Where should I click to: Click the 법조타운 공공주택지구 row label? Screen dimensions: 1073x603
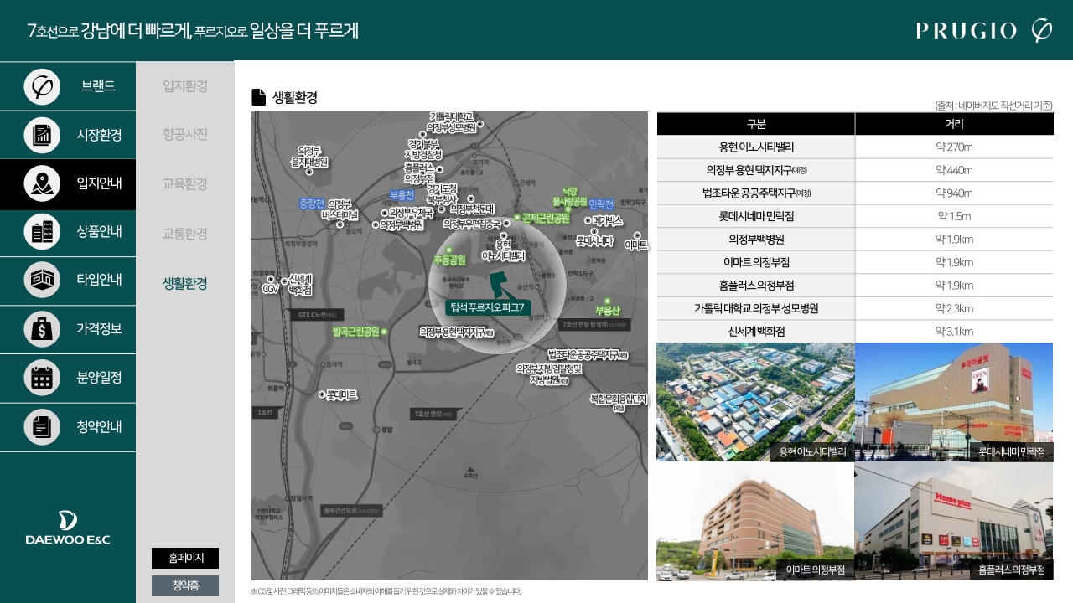pos(756,193)
